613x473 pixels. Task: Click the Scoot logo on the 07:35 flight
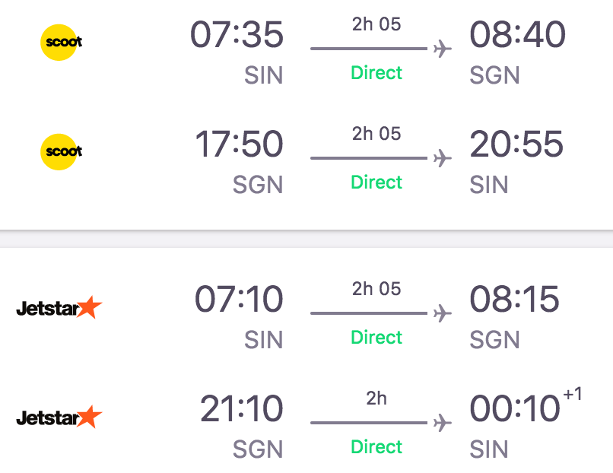click(x=62, y=43)
